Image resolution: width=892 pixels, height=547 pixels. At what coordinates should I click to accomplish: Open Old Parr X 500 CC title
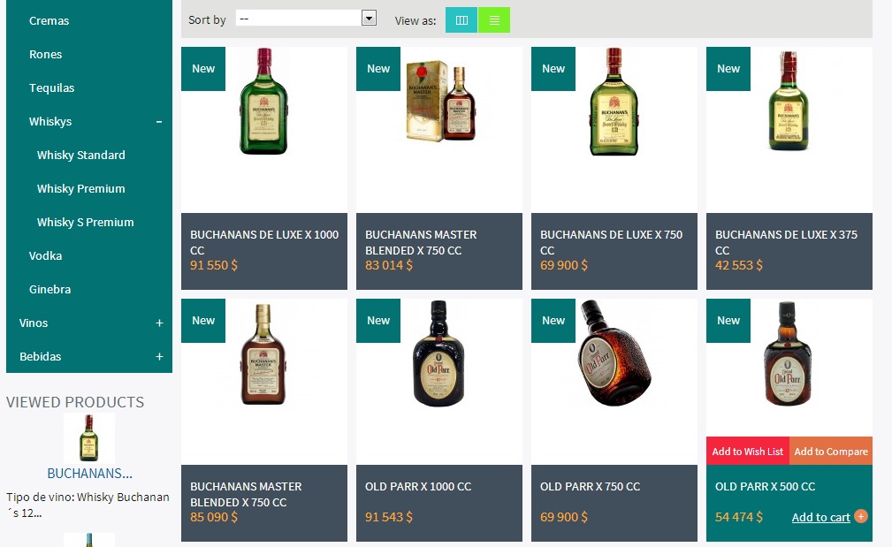click(766, 486)
